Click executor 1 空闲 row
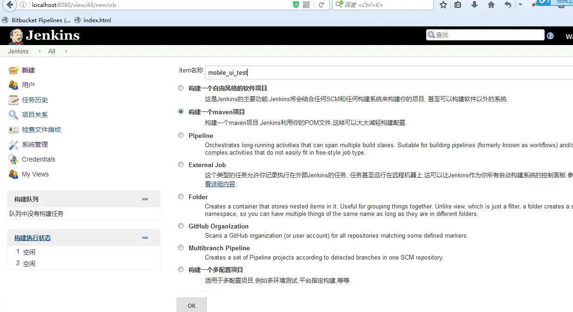Image resolution: width=573 pixels, height=312 pixels. tap(84, 252)
